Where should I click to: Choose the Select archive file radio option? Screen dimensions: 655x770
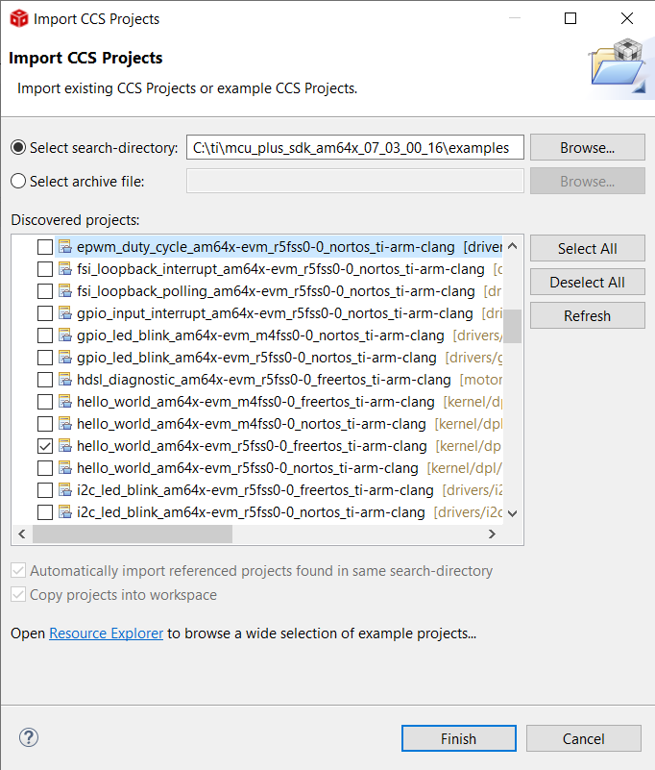click(18, 181)
